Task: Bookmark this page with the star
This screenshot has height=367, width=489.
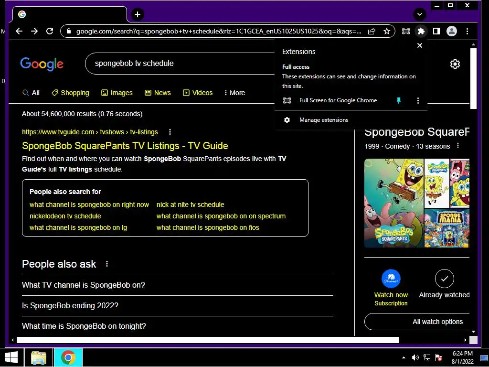Action: pos(387,31)
